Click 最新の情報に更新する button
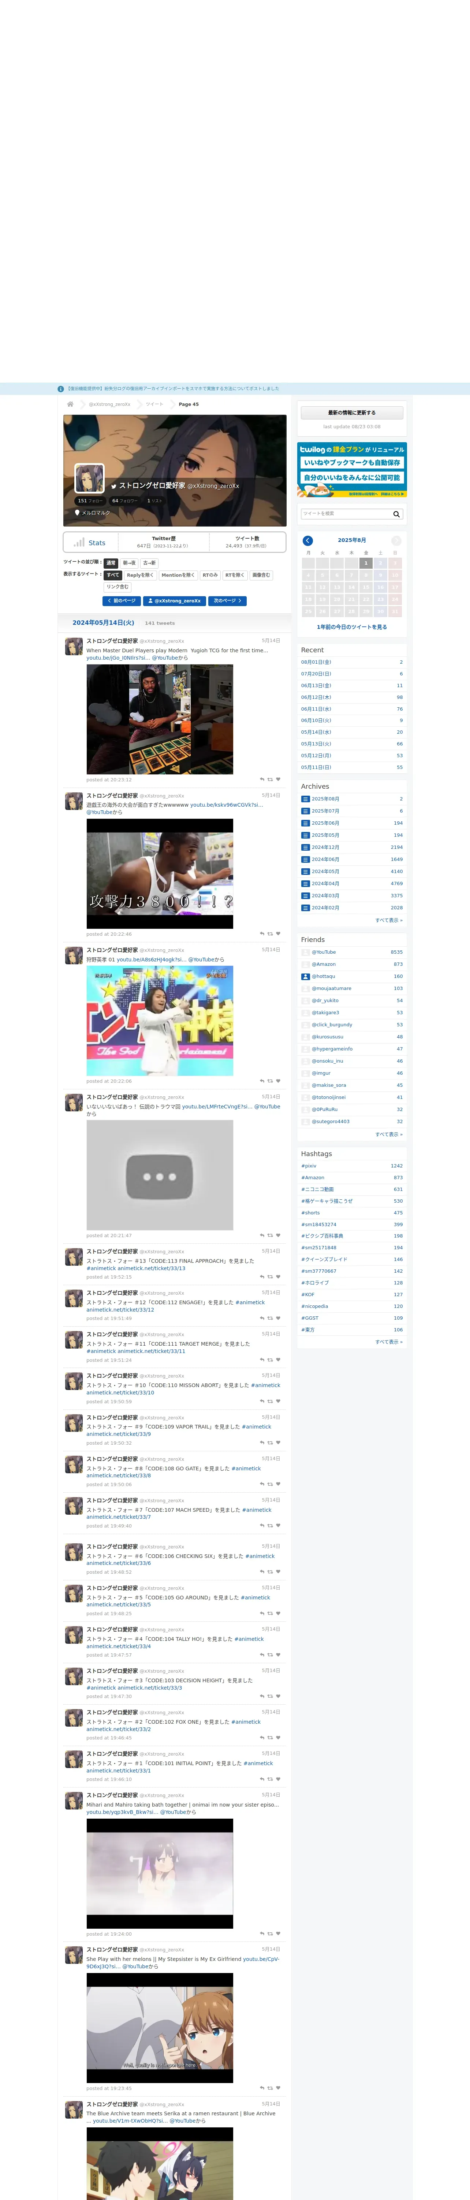Viewport: 470px width, 2200px height. 351,412
